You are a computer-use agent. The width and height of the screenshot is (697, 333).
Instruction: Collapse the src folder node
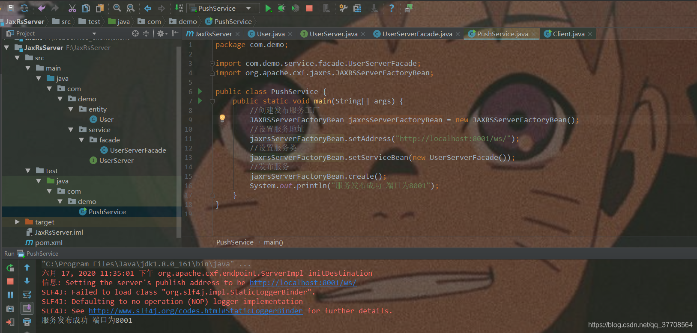click(17, 58)
